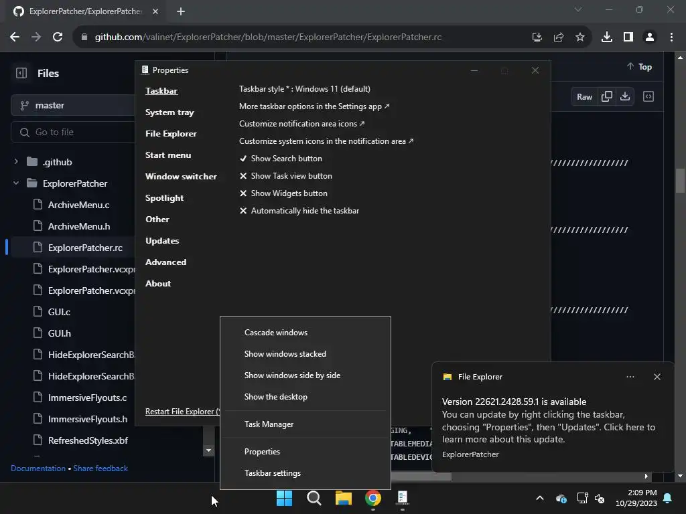Viewport: 686px width, 514px height.
Task: Open Chrome three-dot menu
Action: pyautogui.click(x=671, y=37)
